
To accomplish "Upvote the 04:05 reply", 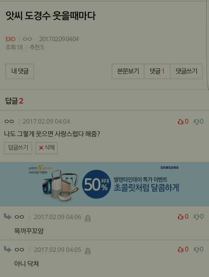I will (183, 249).
